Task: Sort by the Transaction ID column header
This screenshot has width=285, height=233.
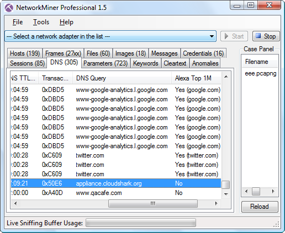Action: click(55, 78)
